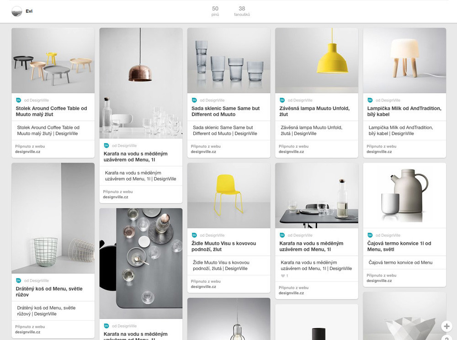Open Karafa title under dining table photo
The image size is (457, 340).
pos(311,246)
